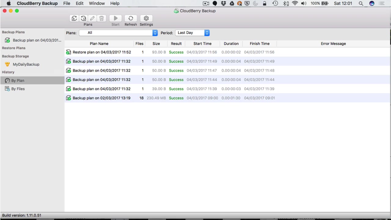Click the volume icon in menu bar

coord(304,3)
